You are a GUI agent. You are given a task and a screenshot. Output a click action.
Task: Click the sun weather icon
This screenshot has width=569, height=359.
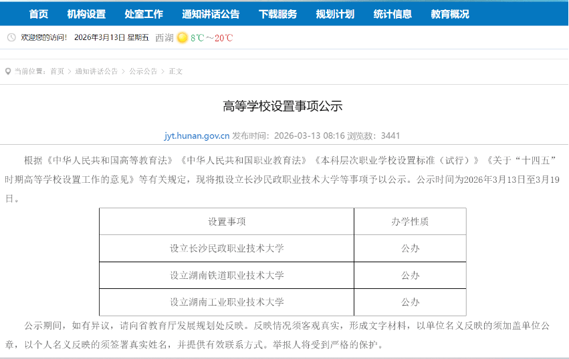point(182,38)
